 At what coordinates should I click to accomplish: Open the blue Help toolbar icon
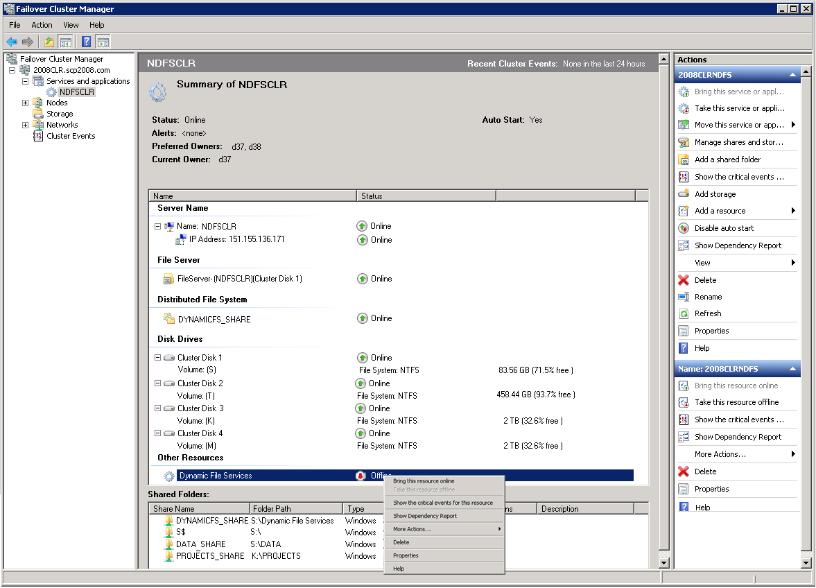tap(87, 42)
